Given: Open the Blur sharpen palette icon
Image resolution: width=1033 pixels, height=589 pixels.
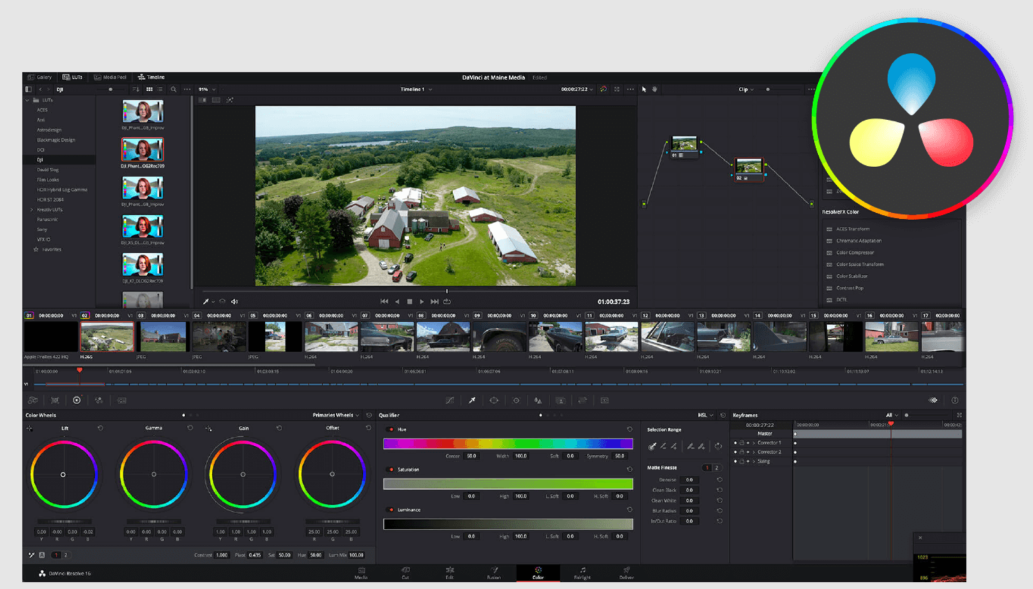Looking at the screenshot, I should coord(538,400).
